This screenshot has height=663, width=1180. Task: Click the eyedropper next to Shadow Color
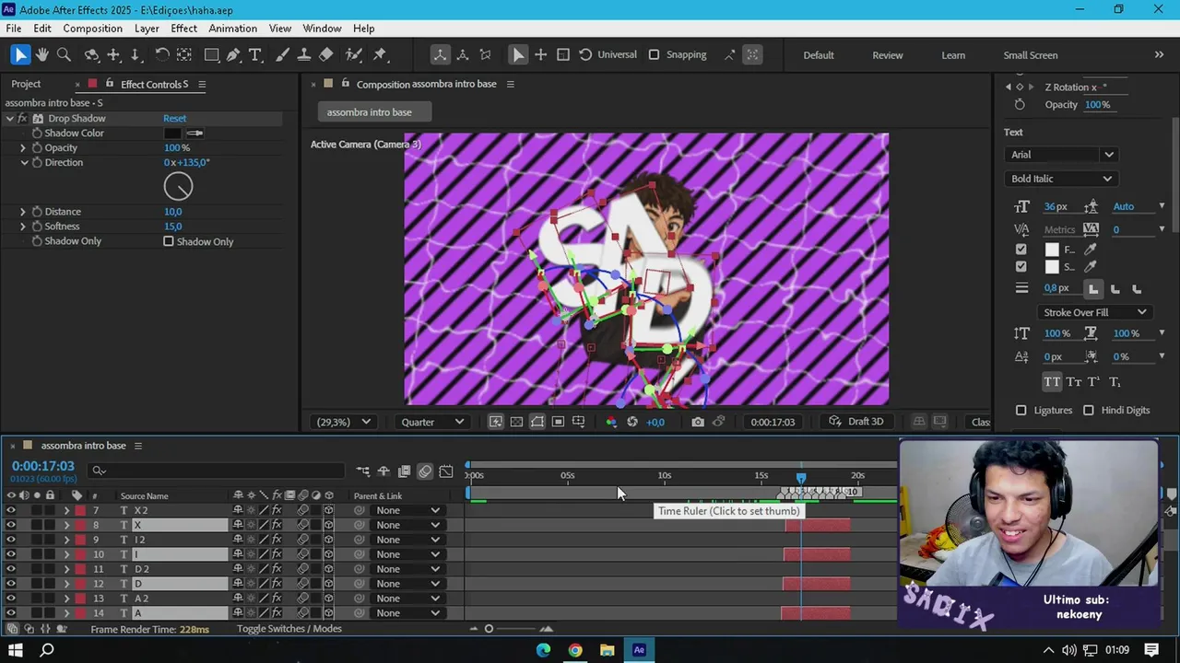(x=195, y=133)
